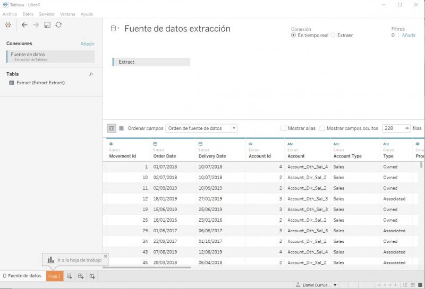Open the Ventana menu

67,14
